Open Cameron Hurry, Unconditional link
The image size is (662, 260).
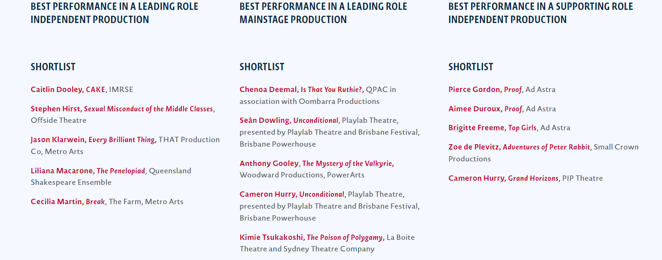292,194
